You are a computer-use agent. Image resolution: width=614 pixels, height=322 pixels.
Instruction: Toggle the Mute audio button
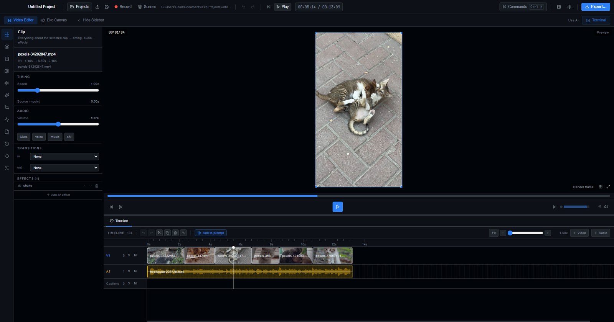[24, 137]
